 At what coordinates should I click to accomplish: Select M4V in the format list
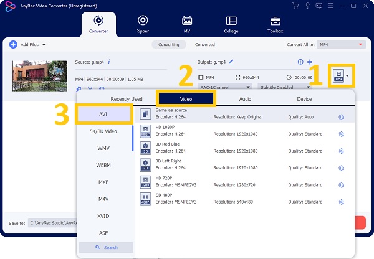pyautogui.click(x=103, y=199)
